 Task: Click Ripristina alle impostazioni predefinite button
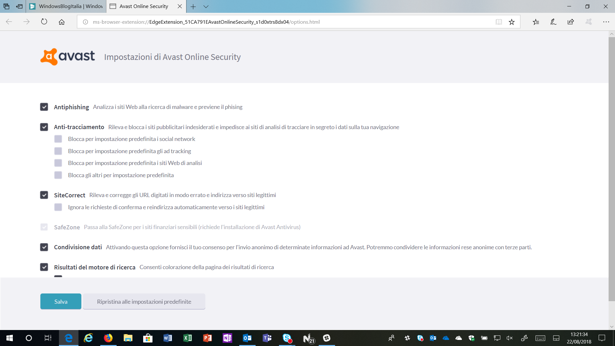tap(144, 301)
